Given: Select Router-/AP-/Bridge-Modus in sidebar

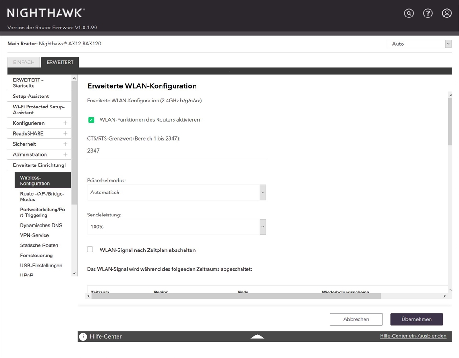Looking at the screenshot, I should tap(42, 197).
